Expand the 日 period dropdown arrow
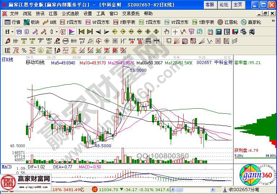 point(12,32)
